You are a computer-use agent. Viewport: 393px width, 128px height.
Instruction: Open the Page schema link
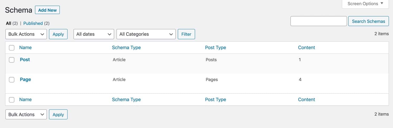25,79
